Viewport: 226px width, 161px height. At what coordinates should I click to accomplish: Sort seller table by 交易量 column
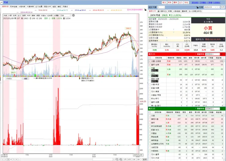211,112
